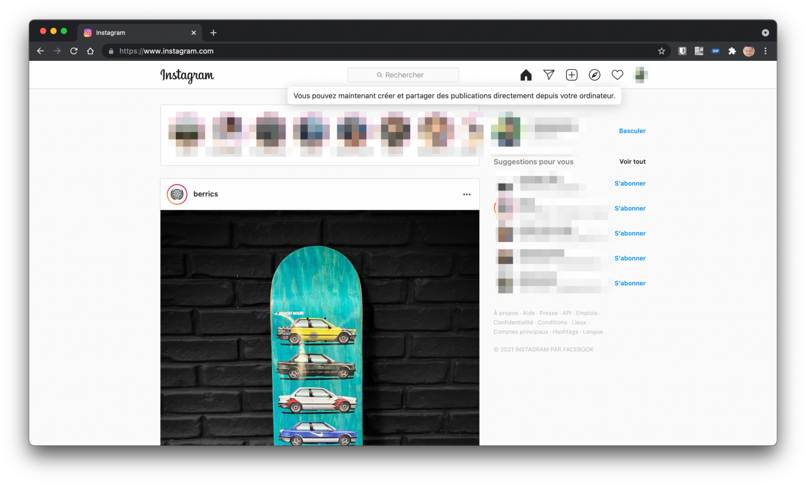806x484 pixels.
Task: Open direct messages paper-plane icon
Action: tap(549, 75)
